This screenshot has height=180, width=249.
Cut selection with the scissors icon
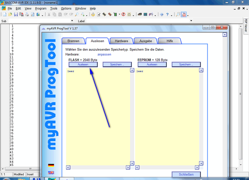point(49,14)
